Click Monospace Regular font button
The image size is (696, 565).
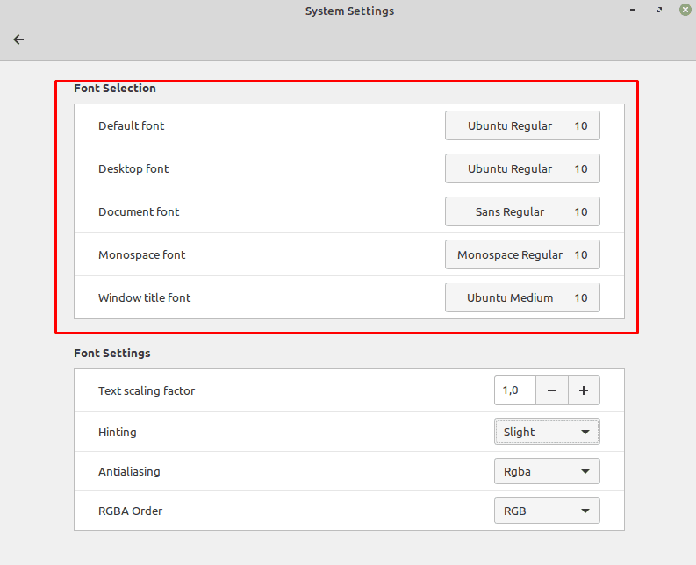click(522, 254)
